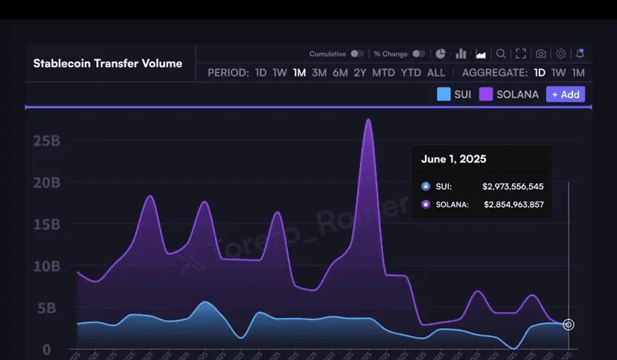This screenshot has height=360, width=617.
Task: Click the 10B y-axis label
Action: pyautogui.click(x=47, y=266)
